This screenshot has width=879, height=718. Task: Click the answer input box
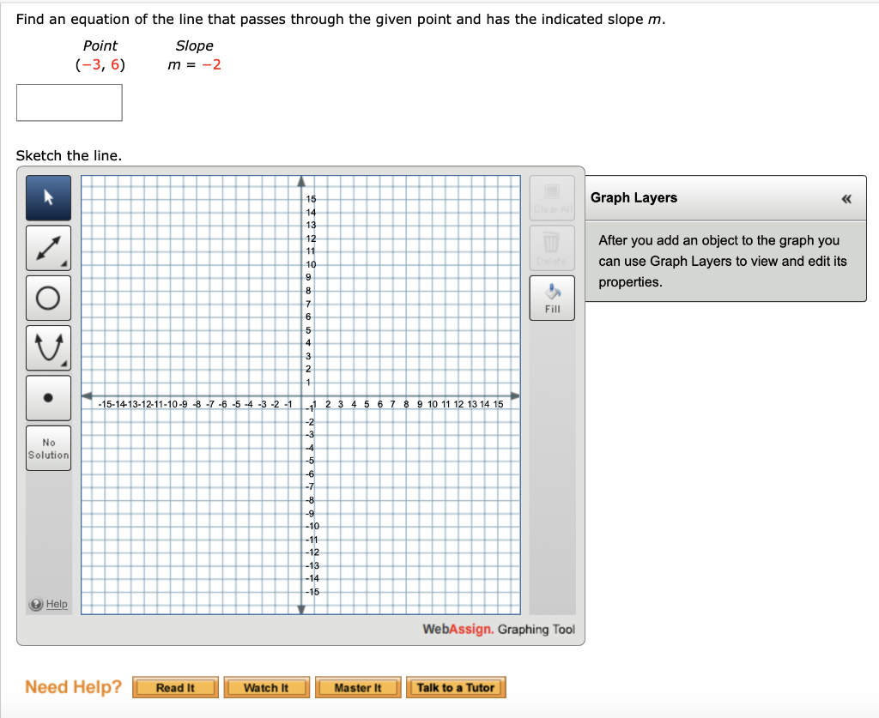(69, 102)
